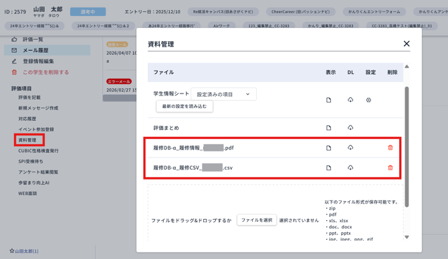The image size is (448, 259).
Task: Click the envelope icon beside メール履歴
Action: tap(14, 50)
